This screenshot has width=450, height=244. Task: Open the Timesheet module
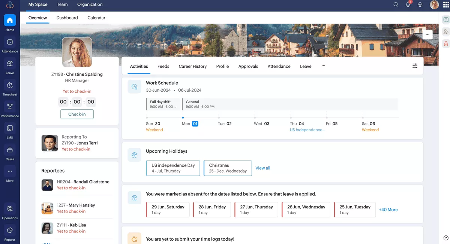coord(9,87)
